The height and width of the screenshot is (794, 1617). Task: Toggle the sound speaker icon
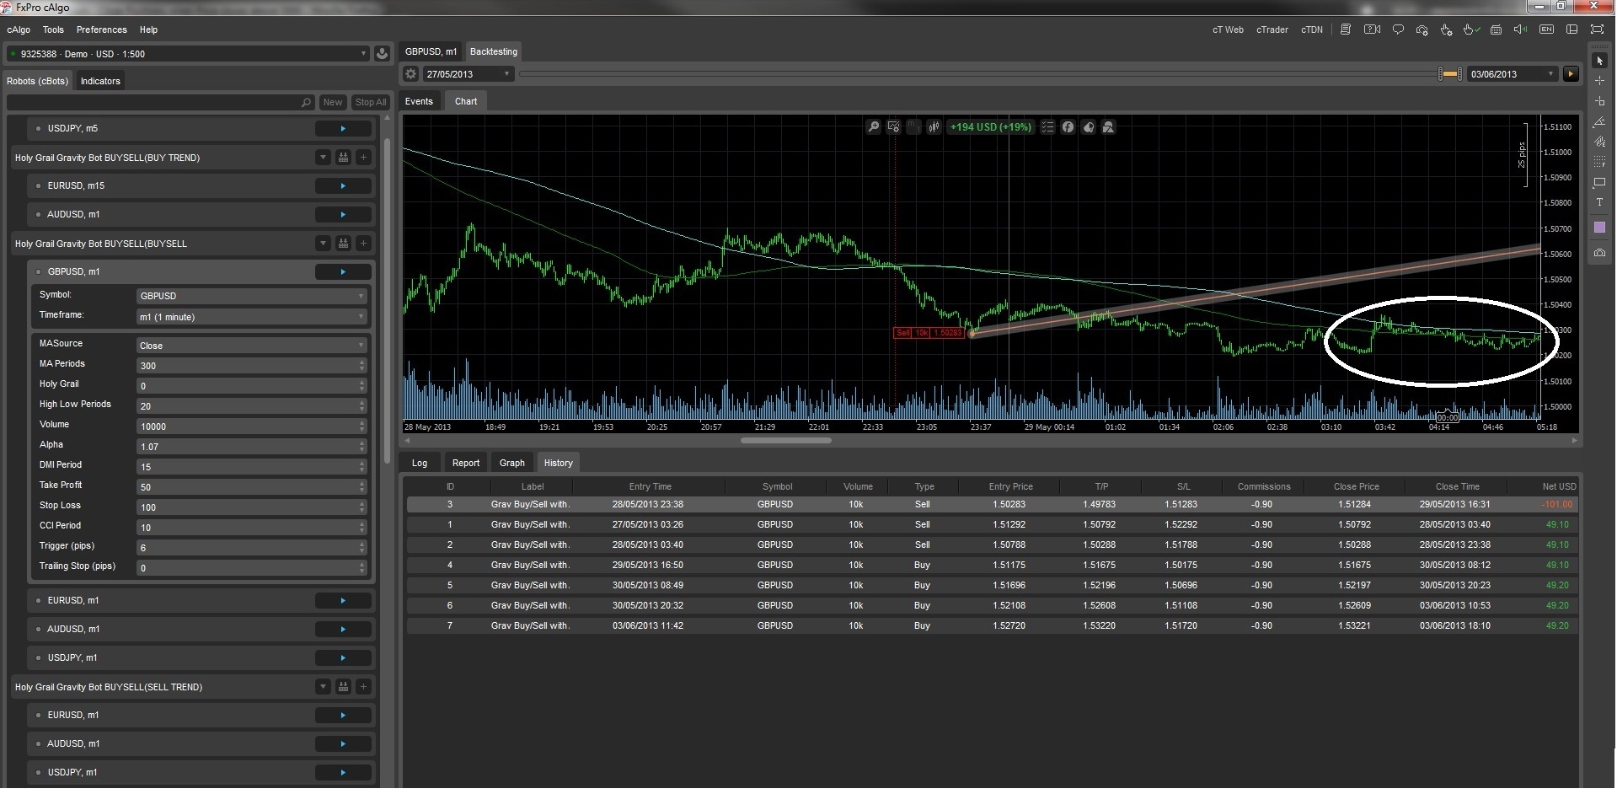(x=1521, y=30)
